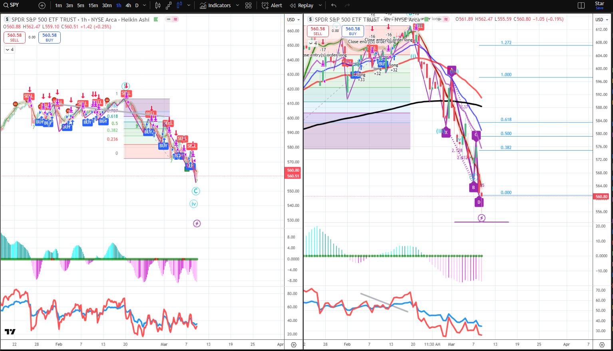Click the 560.58 SELL button on right chart
The image size is (613, 351).
318,31
